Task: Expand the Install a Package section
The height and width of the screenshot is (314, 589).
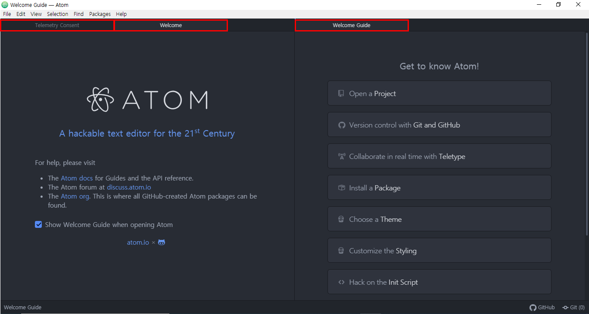Action: point(439,187)
